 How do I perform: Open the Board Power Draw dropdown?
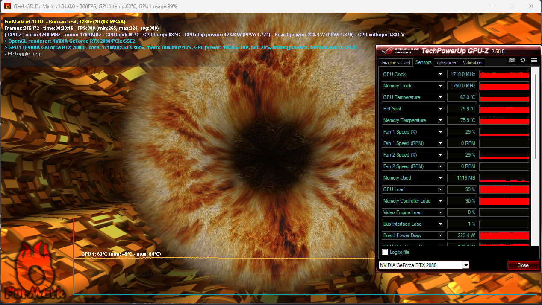440,235
